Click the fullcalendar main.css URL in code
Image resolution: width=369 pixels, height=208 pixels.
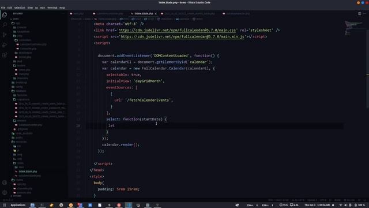(177, 30)
